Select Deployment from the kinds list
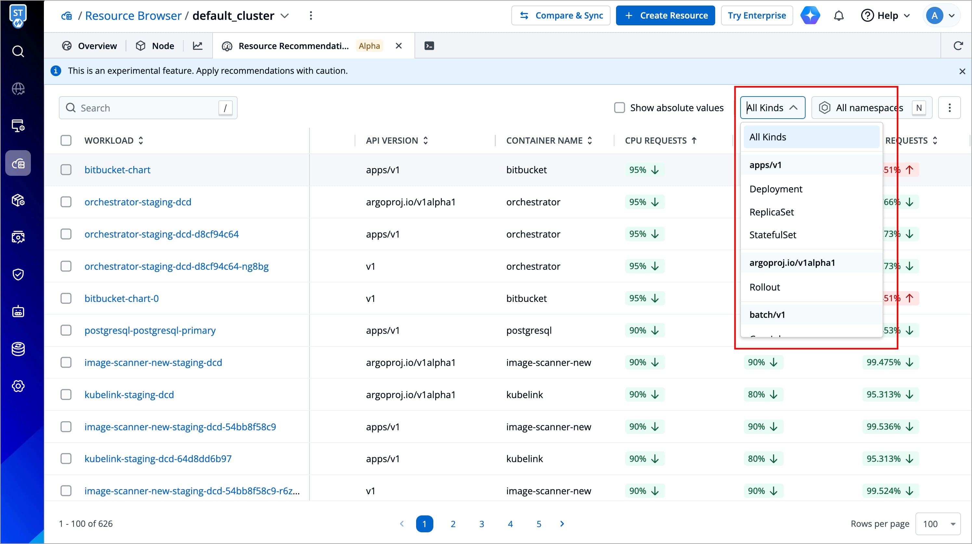972x544 pixels. click(x=775, y=188)
